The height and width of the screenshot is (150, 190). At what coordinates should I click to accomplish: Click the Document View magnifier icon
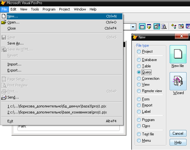click(164, 26)
